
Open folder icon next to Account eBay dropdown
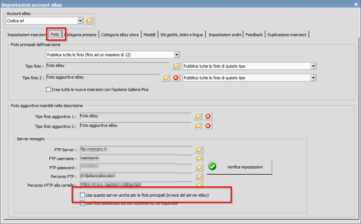point(89,21)
